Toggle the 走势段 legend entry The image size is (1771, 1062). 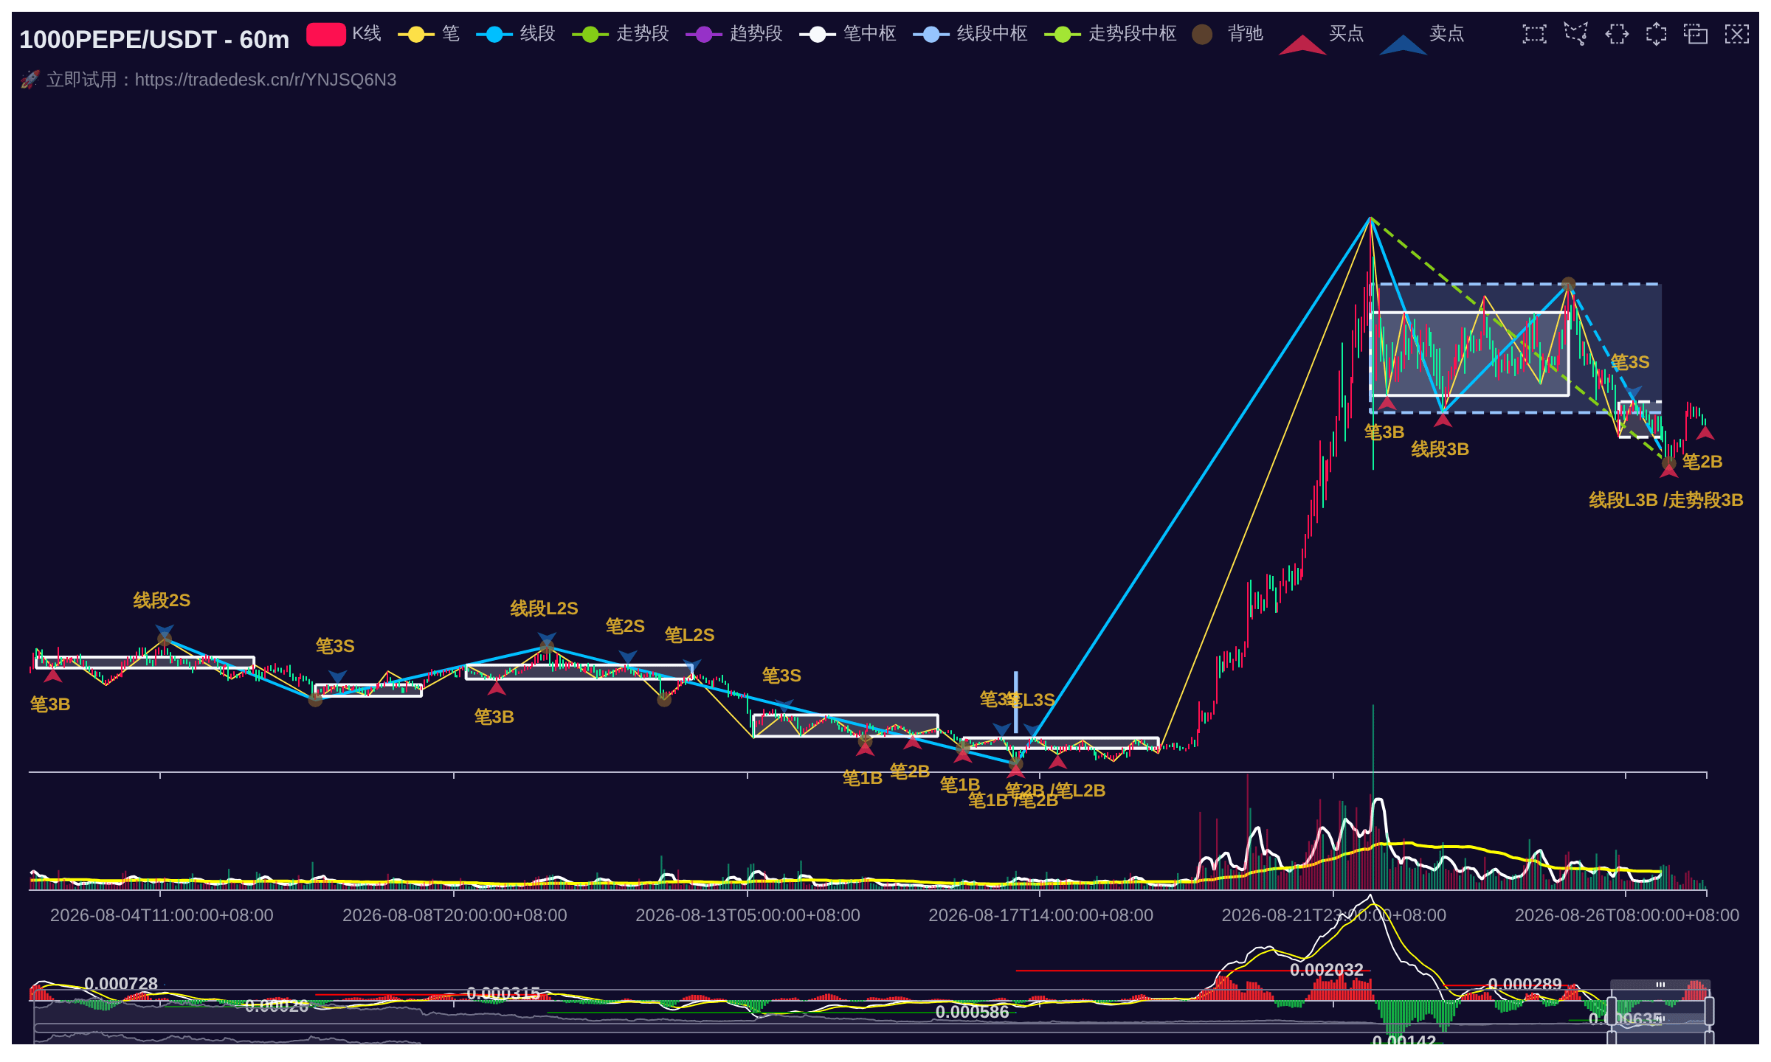pos(621,34)
